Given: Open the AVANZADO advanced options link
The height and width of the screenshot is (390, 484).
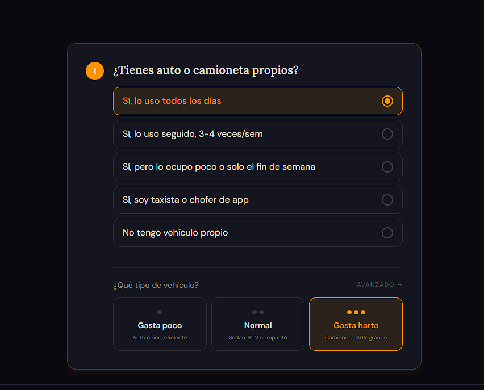Looking at the screenshot, I should click(375, 284).
